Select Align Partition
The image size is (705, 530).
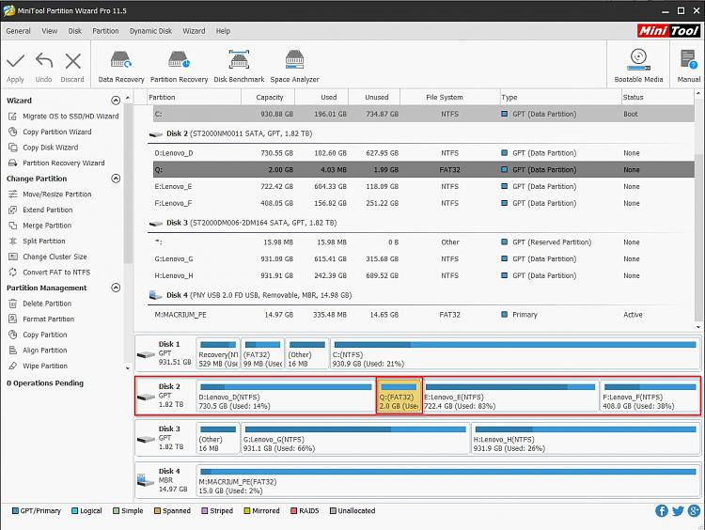38,351
